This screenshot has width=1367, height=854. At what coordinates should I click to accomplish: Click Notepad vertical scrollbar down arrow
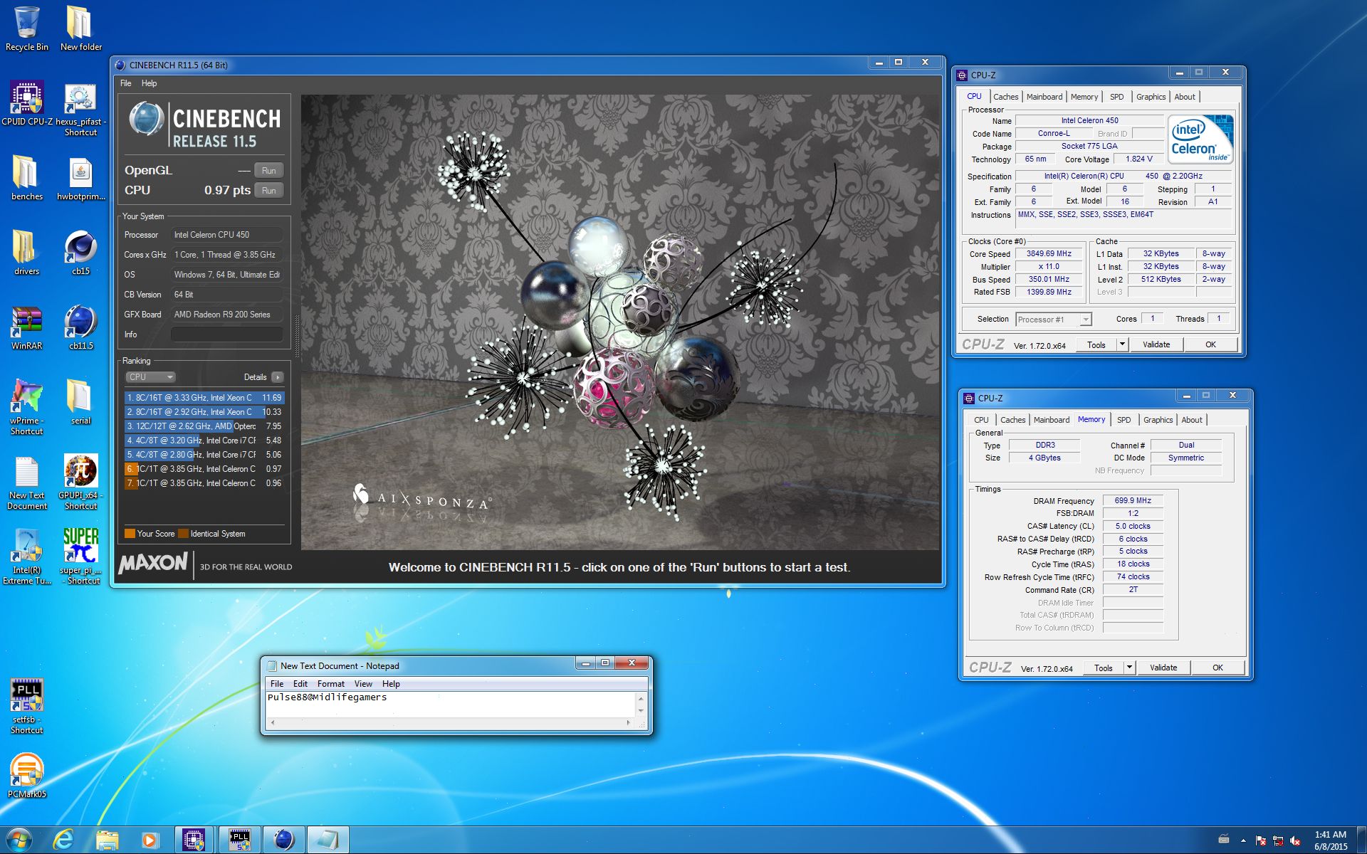[x=641, y=711]
